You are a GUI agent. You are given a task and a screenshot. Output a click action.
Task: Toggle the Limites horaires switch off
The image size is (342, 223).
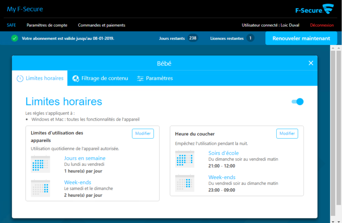298,102
